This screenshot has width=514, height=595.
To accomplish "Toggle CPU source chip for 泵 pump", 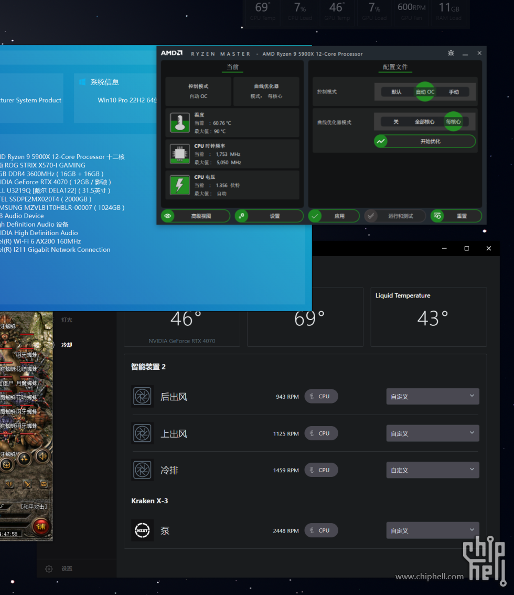I will click(321, 530).
